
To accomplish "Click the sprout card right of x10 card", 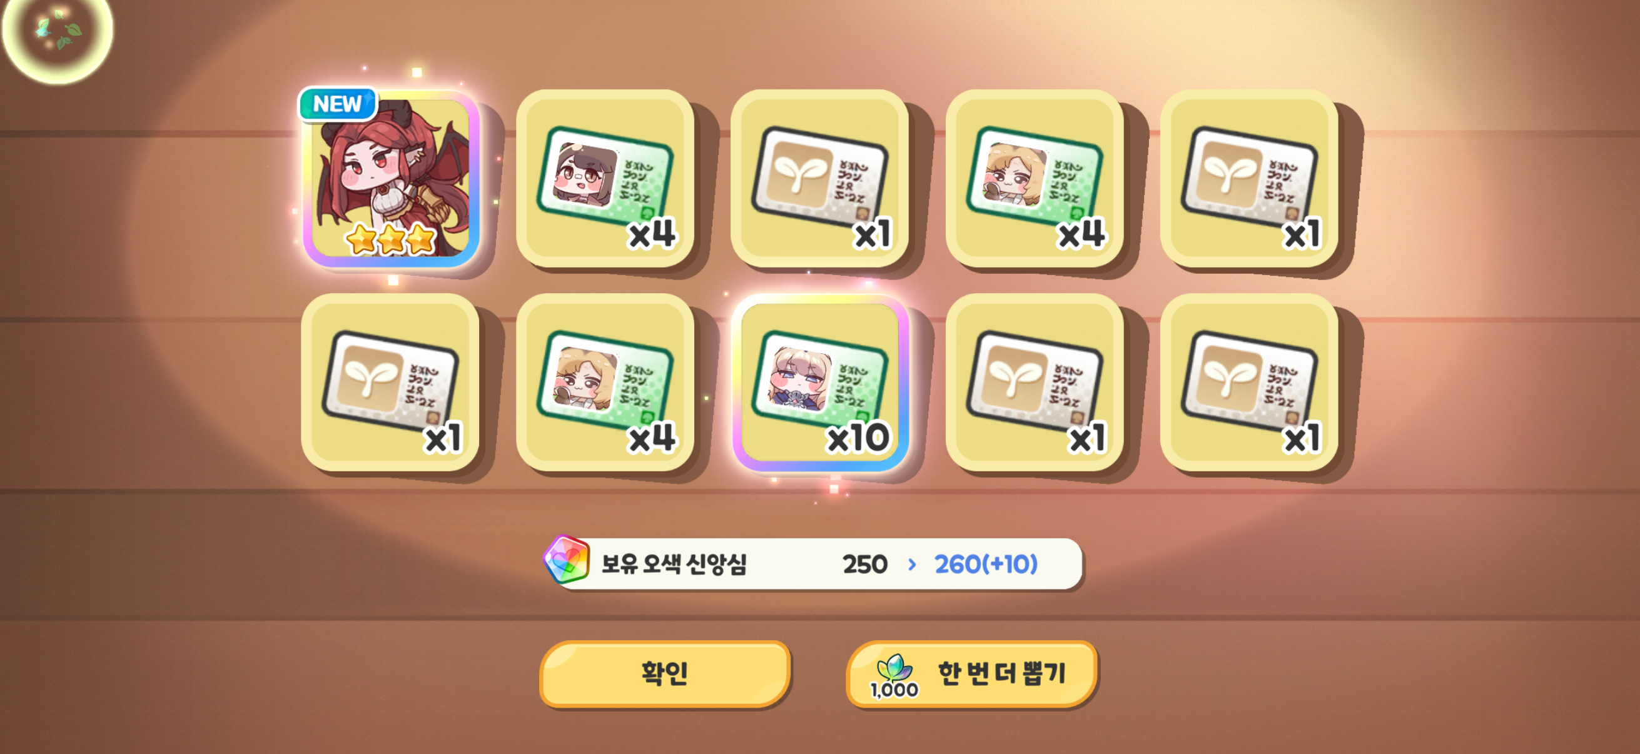I will (1035, 383).
